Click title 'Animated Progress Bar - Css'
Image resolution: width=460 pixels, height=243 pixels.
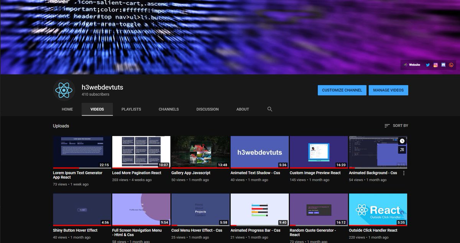pos(255,230)
